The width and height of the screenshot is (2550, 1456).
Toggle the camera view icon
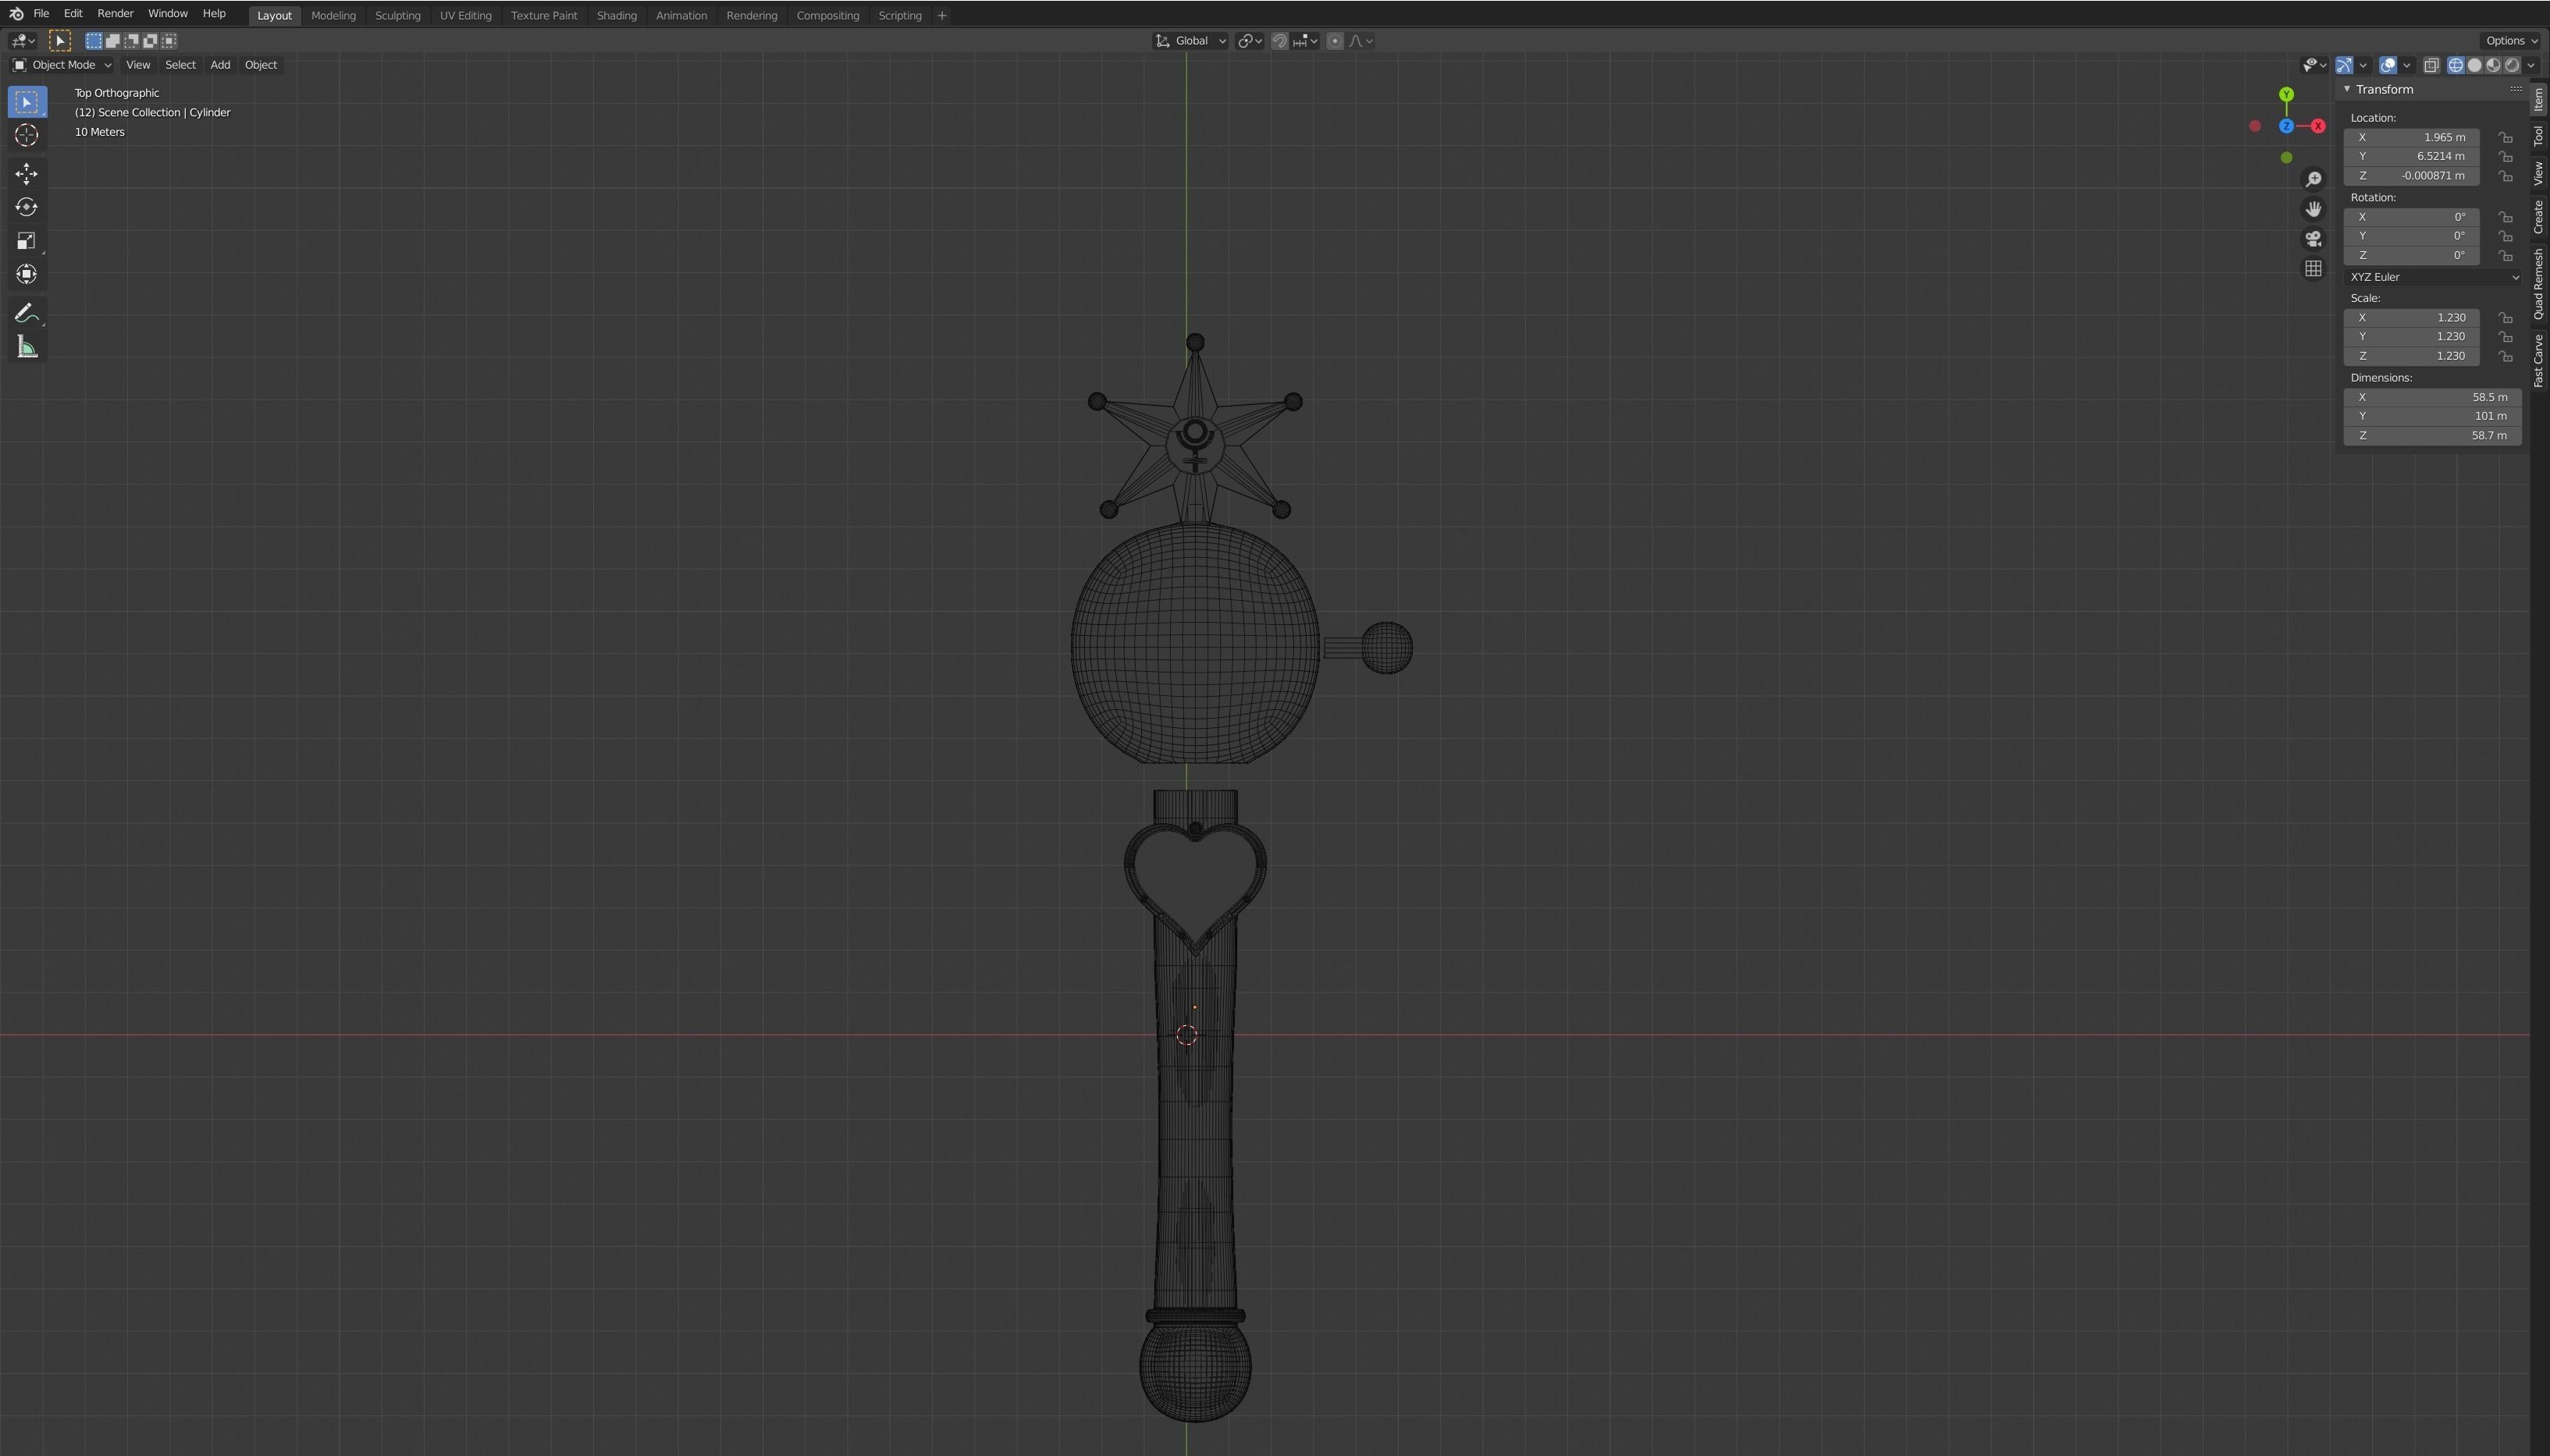[2313, 239]
